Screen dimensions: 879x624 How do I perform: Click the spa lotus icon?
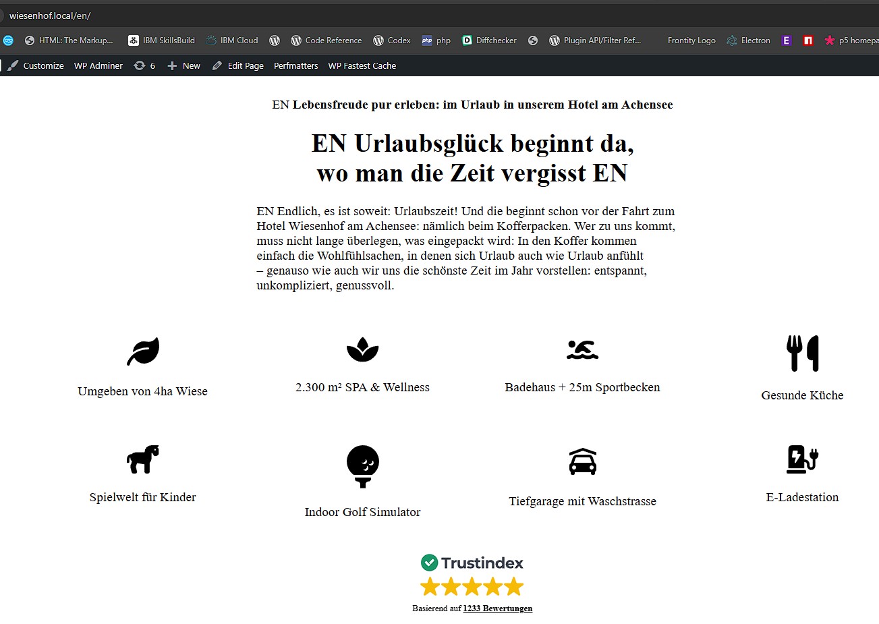coord(362,349)
